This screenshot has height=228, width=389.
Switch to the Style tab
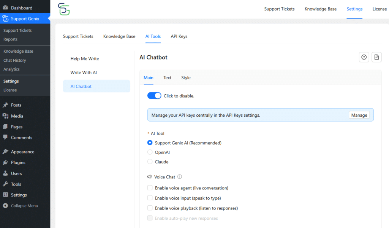[186, 78]
